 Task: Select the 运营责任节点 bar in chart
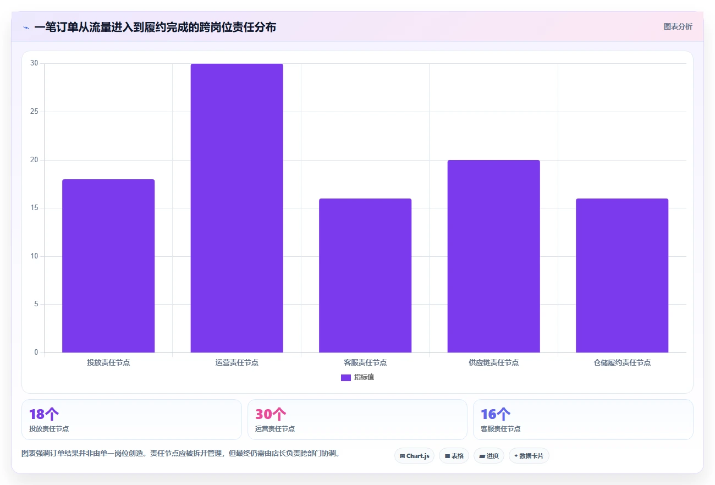pos(237,208)
